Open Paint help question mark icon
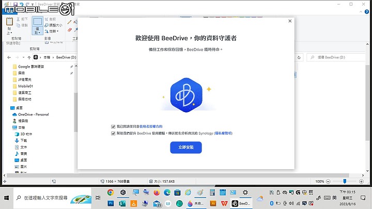The height and width of the screenshot is (209, 372). pyautogui.click(x=367, y=11)
